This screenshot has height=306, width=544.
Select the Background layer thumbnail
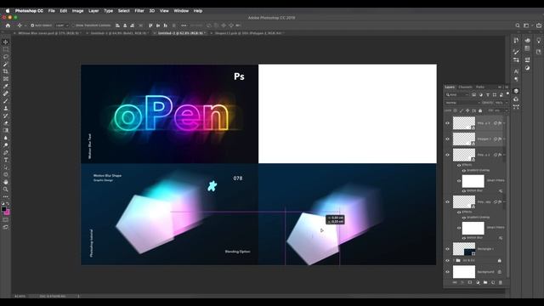tap(464, 272)
